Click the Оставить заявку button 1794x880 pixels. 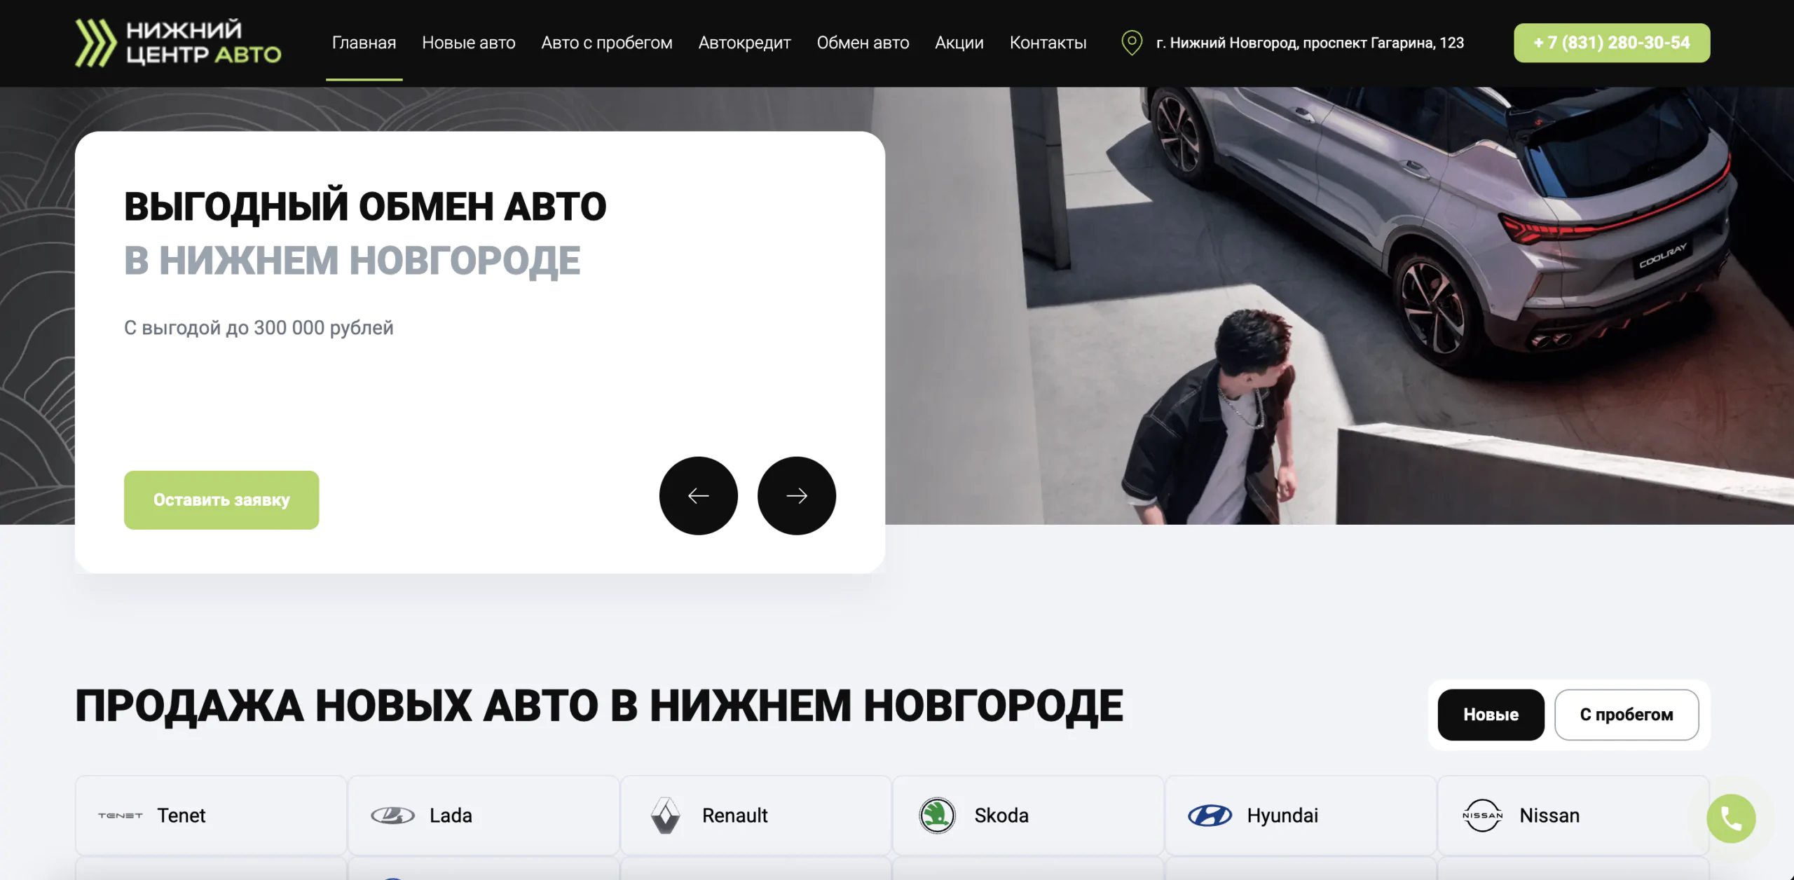[221, 500]
